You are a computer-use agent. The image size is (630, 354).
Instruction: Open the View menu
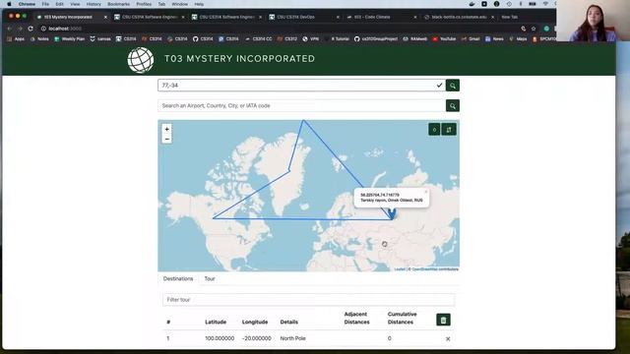[75, 4]
